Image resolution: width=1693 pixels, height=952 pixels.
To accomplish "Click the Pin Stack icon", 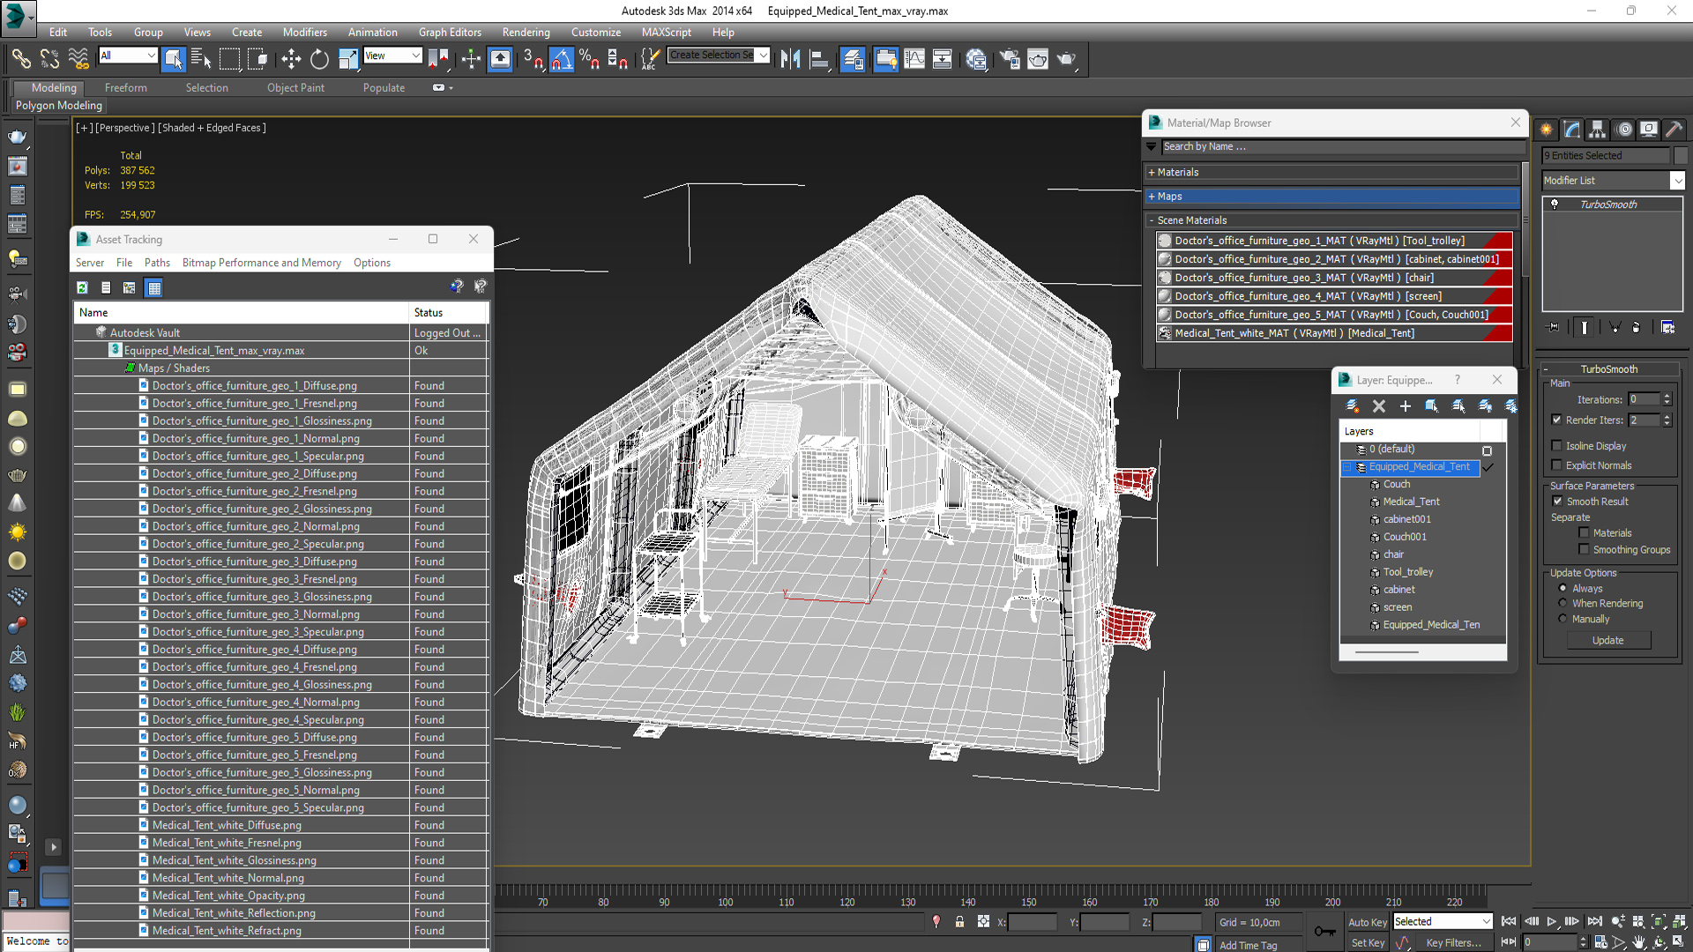I will pos(1554,327).
